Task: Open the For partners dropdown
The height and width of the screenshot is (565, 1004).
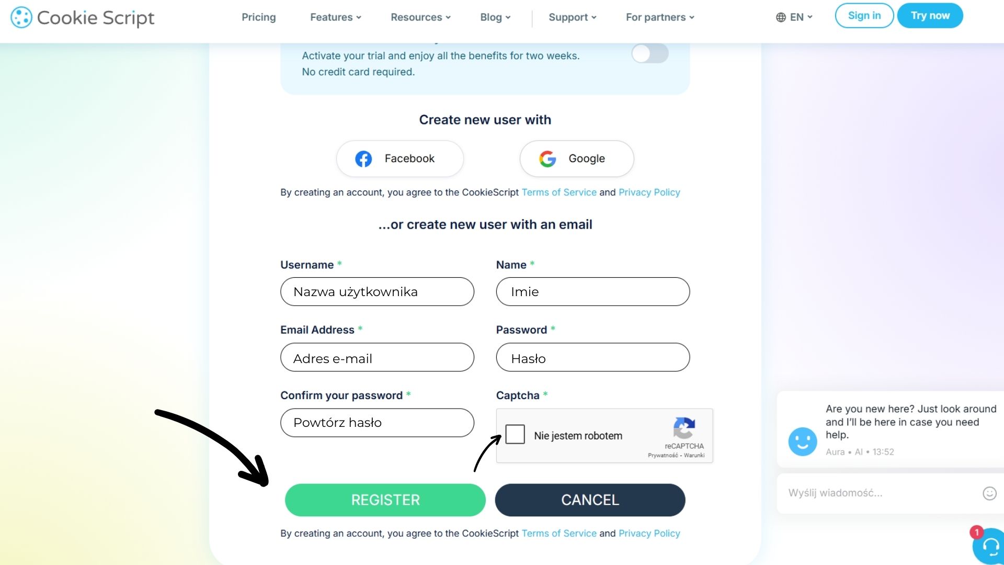Action: [x=660, y=17]
